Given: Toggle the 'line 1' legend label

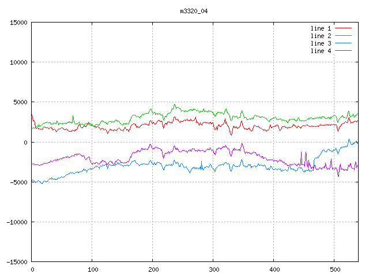Looking at the screenshot, I should [x=321, y=28].
